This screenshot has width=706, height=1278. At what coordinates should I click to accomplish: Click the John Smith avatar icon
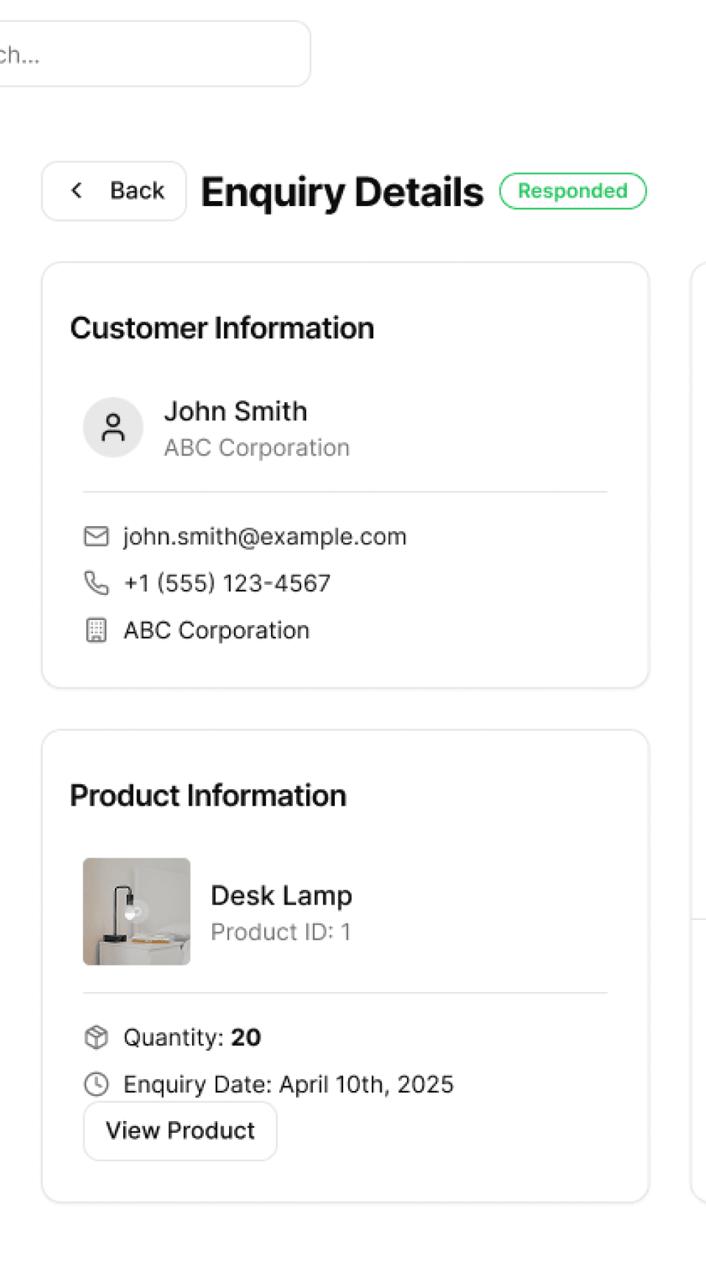click(x=113, y=427)
